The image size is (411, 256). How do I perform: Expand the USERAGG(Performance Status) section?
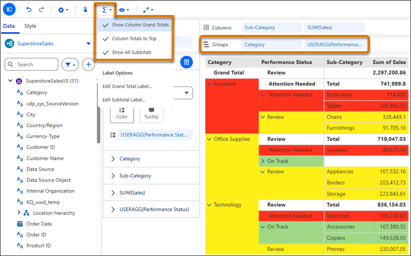tap(113, 209)
